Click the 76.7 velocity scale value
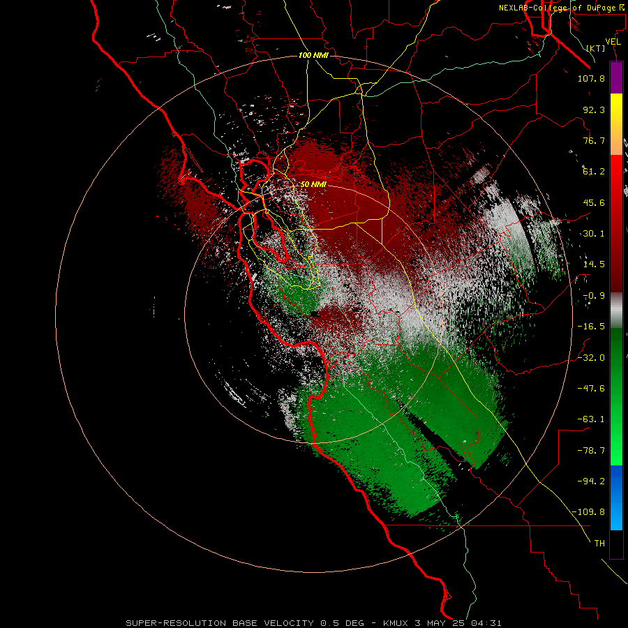Image resolution: width=628 pixels, height=628 pixels. 594,140
